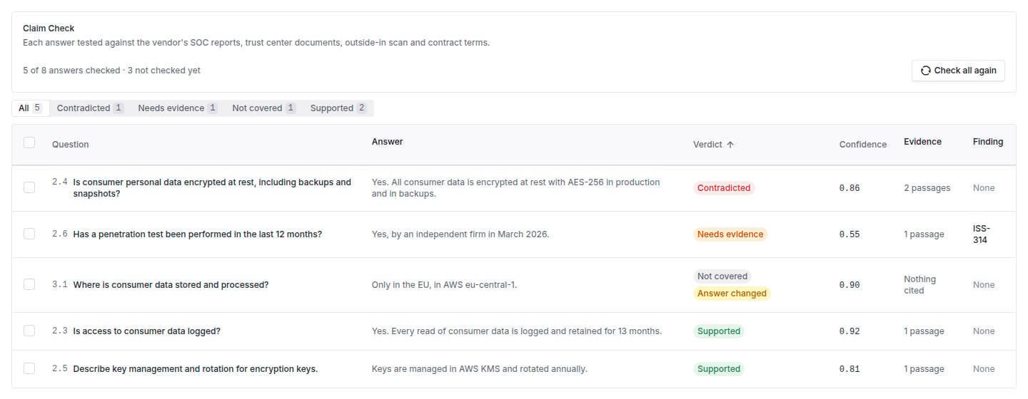This screenshot has height=399, width=1028.
Task: Click the Not covered badge in row 3.1
Action: pos(722,276)
